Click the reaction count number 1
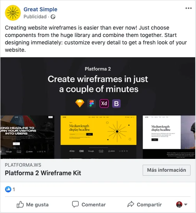Viewport: 196px width, 213px height. (14, 189)
